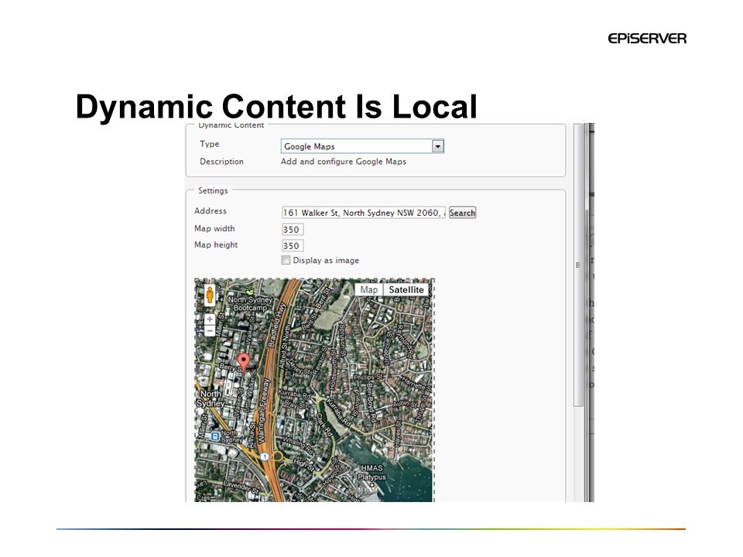Zoom in with the map plus button
The image size is (743, 557).
[x=210, y=320]
